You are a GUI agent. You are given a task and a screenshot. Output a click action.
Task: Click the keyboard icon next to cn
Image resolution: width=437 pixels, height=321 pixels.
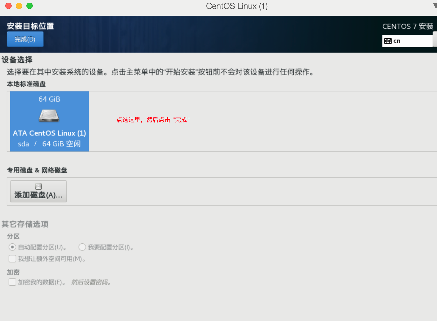tap(388, 41)
